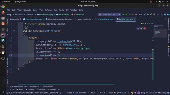The width and height of the screenshot is (170, 95).
Task: Click the 23:21 caret position in status bar
Action: pos(93,93)
